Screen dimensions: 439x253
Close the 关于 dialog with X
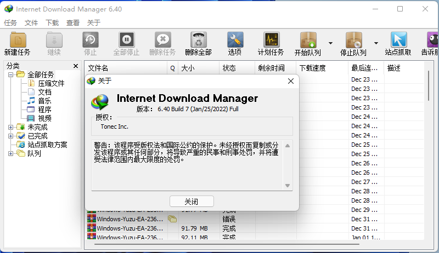point(291,81)
